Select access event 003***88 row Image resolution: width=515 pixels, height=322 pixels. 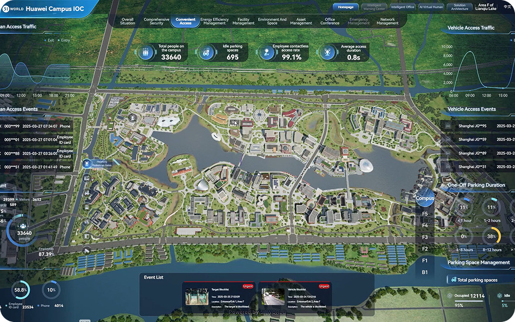(36, 153)
